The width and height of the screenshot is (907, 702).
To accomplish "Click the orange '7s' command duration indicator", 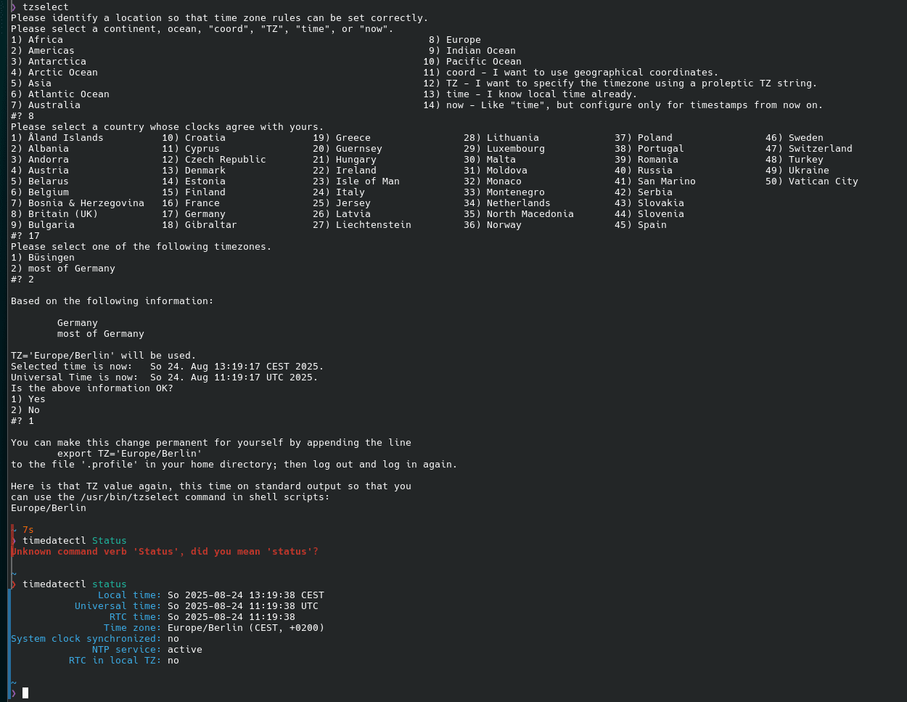I will (28, 530).
